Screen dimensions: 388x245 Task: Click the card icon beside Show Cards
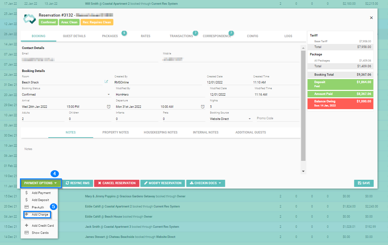[x=27, y=232]
